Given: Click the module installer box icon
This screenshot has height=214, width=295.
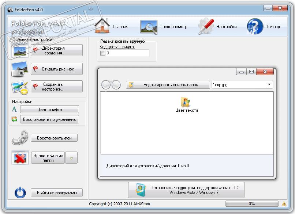Looking at the screenshot, I should click(141, 190).
